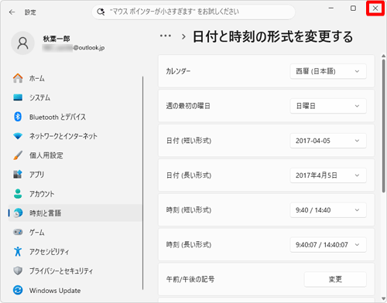The width and height of the screenshot is (387, 303).
Task: Click the back arrow icon
Action: 12,12
